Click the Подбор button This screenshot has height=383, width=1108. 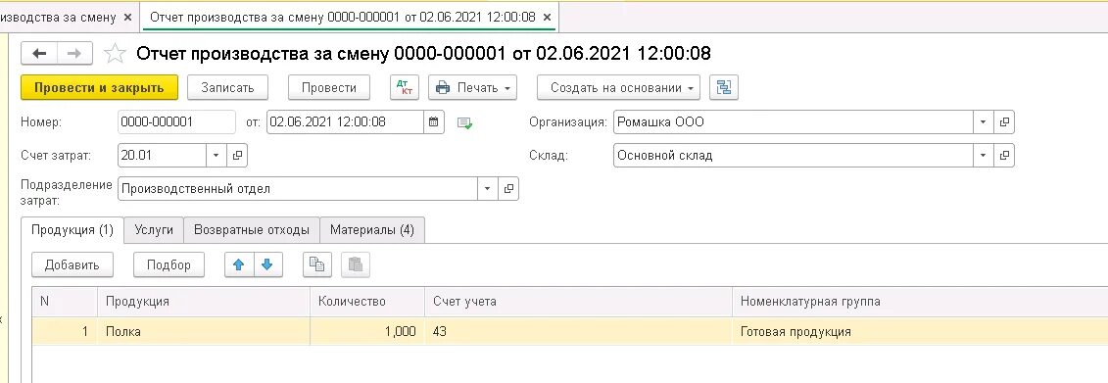169,265
